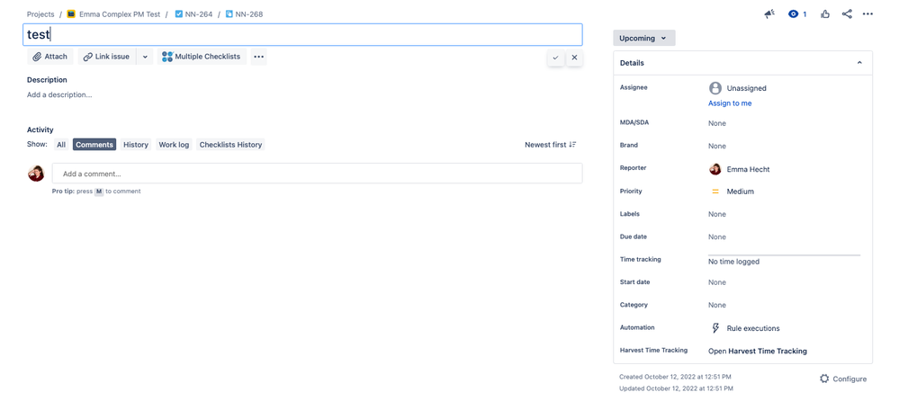This screenshot has height=410, width=899.
Task: Open the Upcoming status dropdown
Action: [643, 39]
